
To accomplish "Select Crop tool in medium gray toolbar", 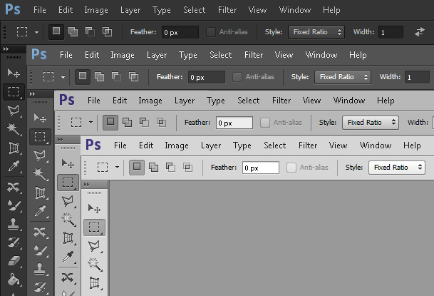I will [x=68, y=238].
